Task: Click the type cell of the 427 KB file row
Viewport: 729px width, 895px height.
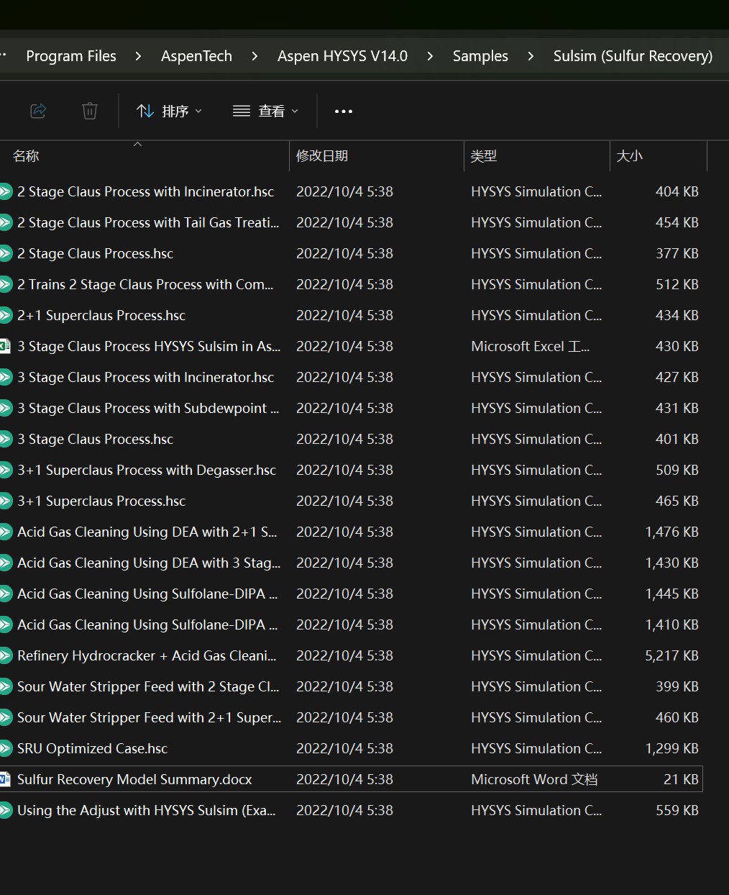Action: (536, 377)
